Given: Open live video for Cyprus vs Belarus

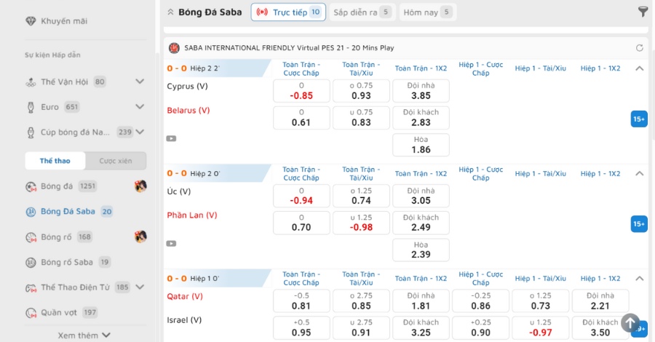Looking at the screenshot, I should [171, 139].
